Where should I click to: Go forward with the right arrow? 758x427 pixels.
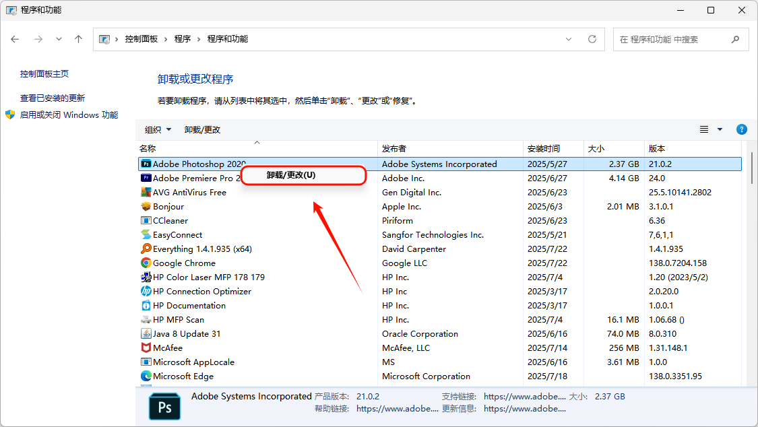(38, 39)
